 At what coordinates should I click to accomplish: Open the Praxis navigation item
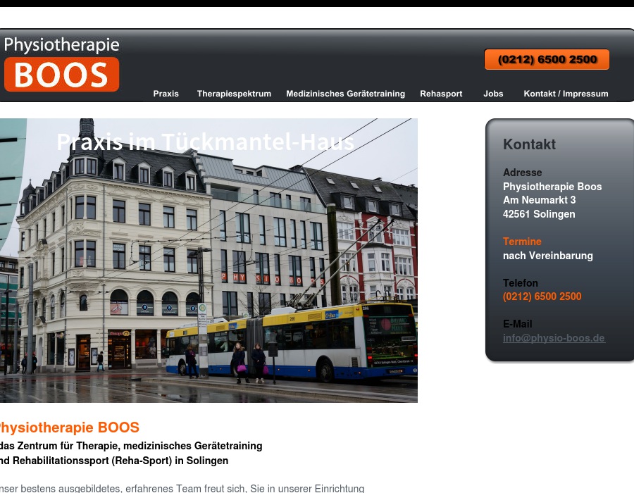coord(166,93)
